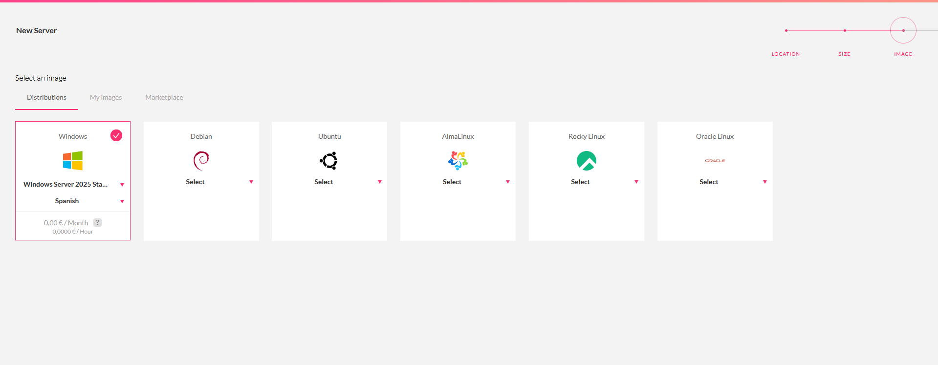The image size is (938, 365).
Task: Expand the Oracle Linux Select dropdown
Action: pos(715,182)
